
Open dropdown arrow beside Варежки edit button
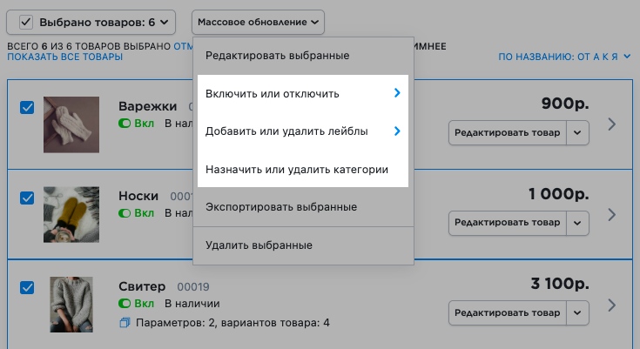[x=577, y=132]
